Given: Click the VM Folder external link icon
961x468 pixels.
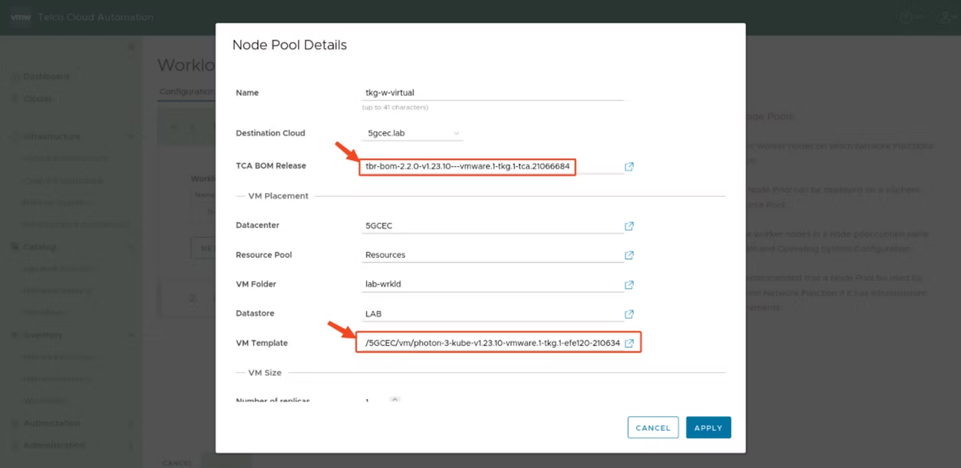Looking at the screenshot, I should (x=629, y=285).
